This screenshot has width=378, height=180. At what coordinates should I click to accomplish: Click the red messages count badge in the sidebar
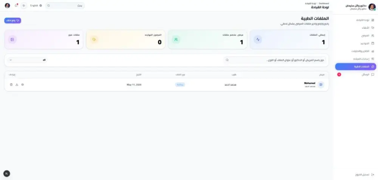tap(339, 75)
